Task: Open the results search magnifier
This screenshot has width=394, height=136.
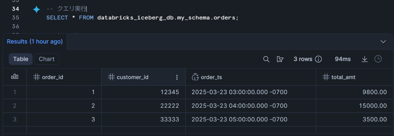Action: pos(266,59)
